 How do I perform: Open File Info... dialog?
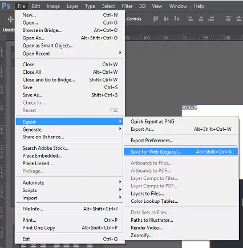tap(70, 209)
